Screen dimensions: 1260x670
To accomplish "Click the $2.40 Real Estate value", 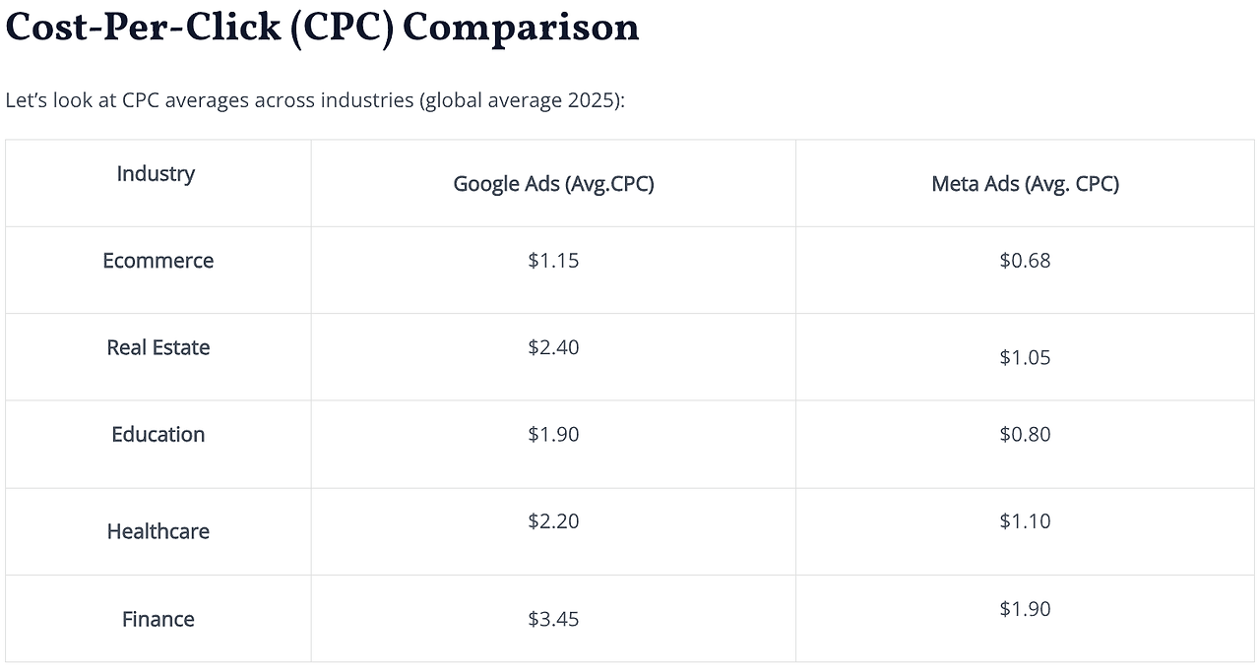I will pyautogui.click(x=553, y=347).
